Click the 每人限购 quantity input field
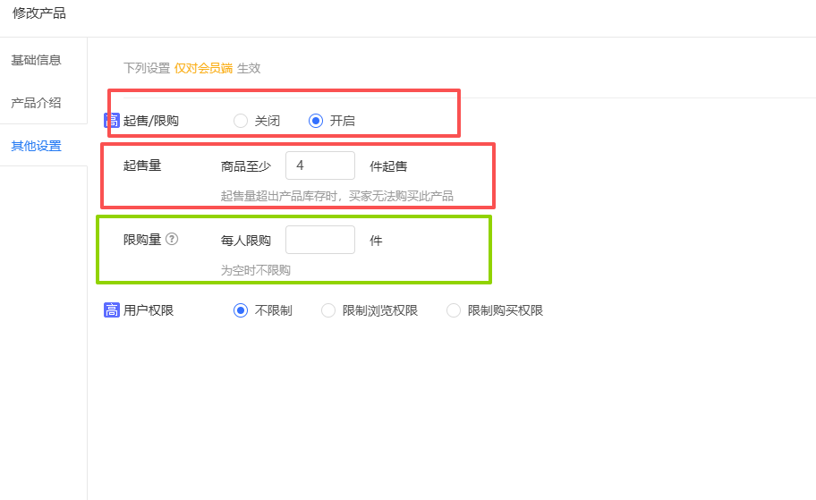 [320, 240]
